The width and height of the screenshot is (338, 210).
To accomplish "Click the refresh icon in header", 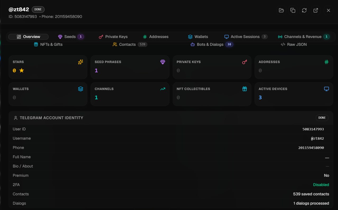I will pos(304,10).
